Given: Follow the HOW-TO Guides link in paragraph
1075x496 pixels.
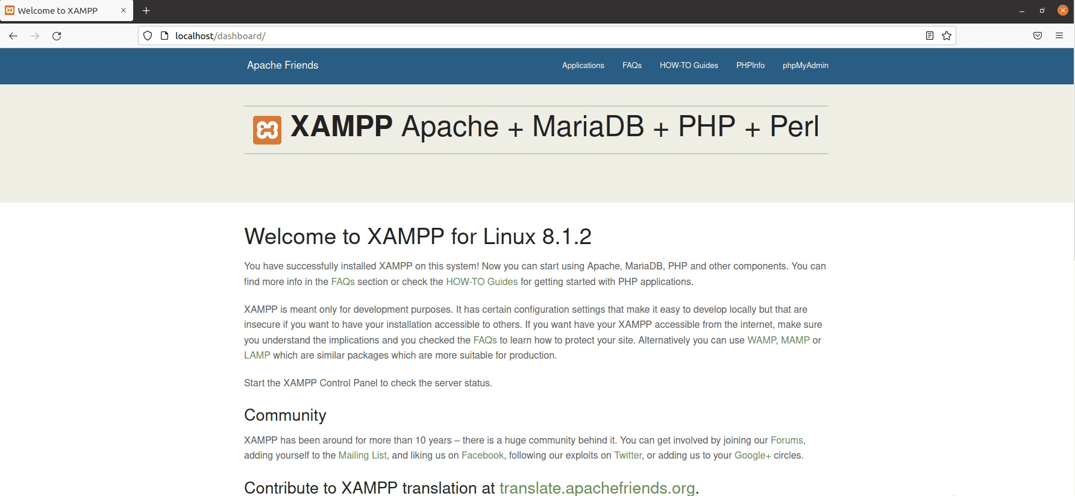Looking at the screenshot, I should tap(481, 282).
